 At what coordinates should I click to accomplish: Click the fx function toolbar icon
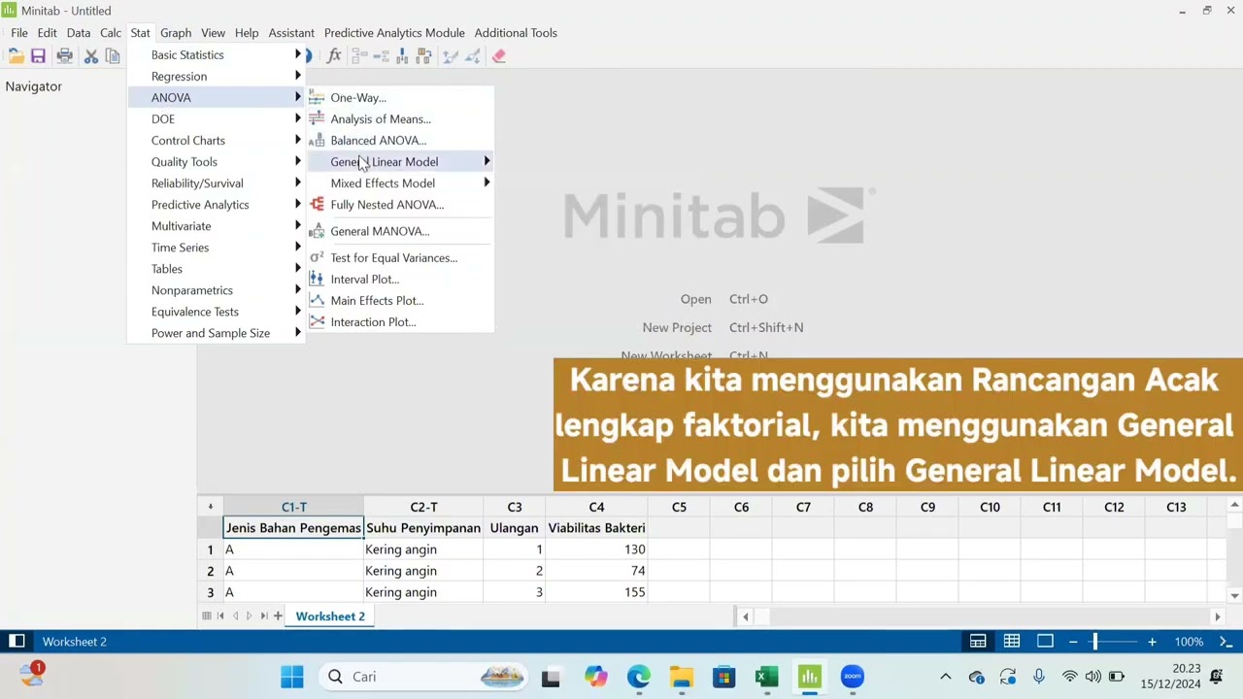[334, 56]
